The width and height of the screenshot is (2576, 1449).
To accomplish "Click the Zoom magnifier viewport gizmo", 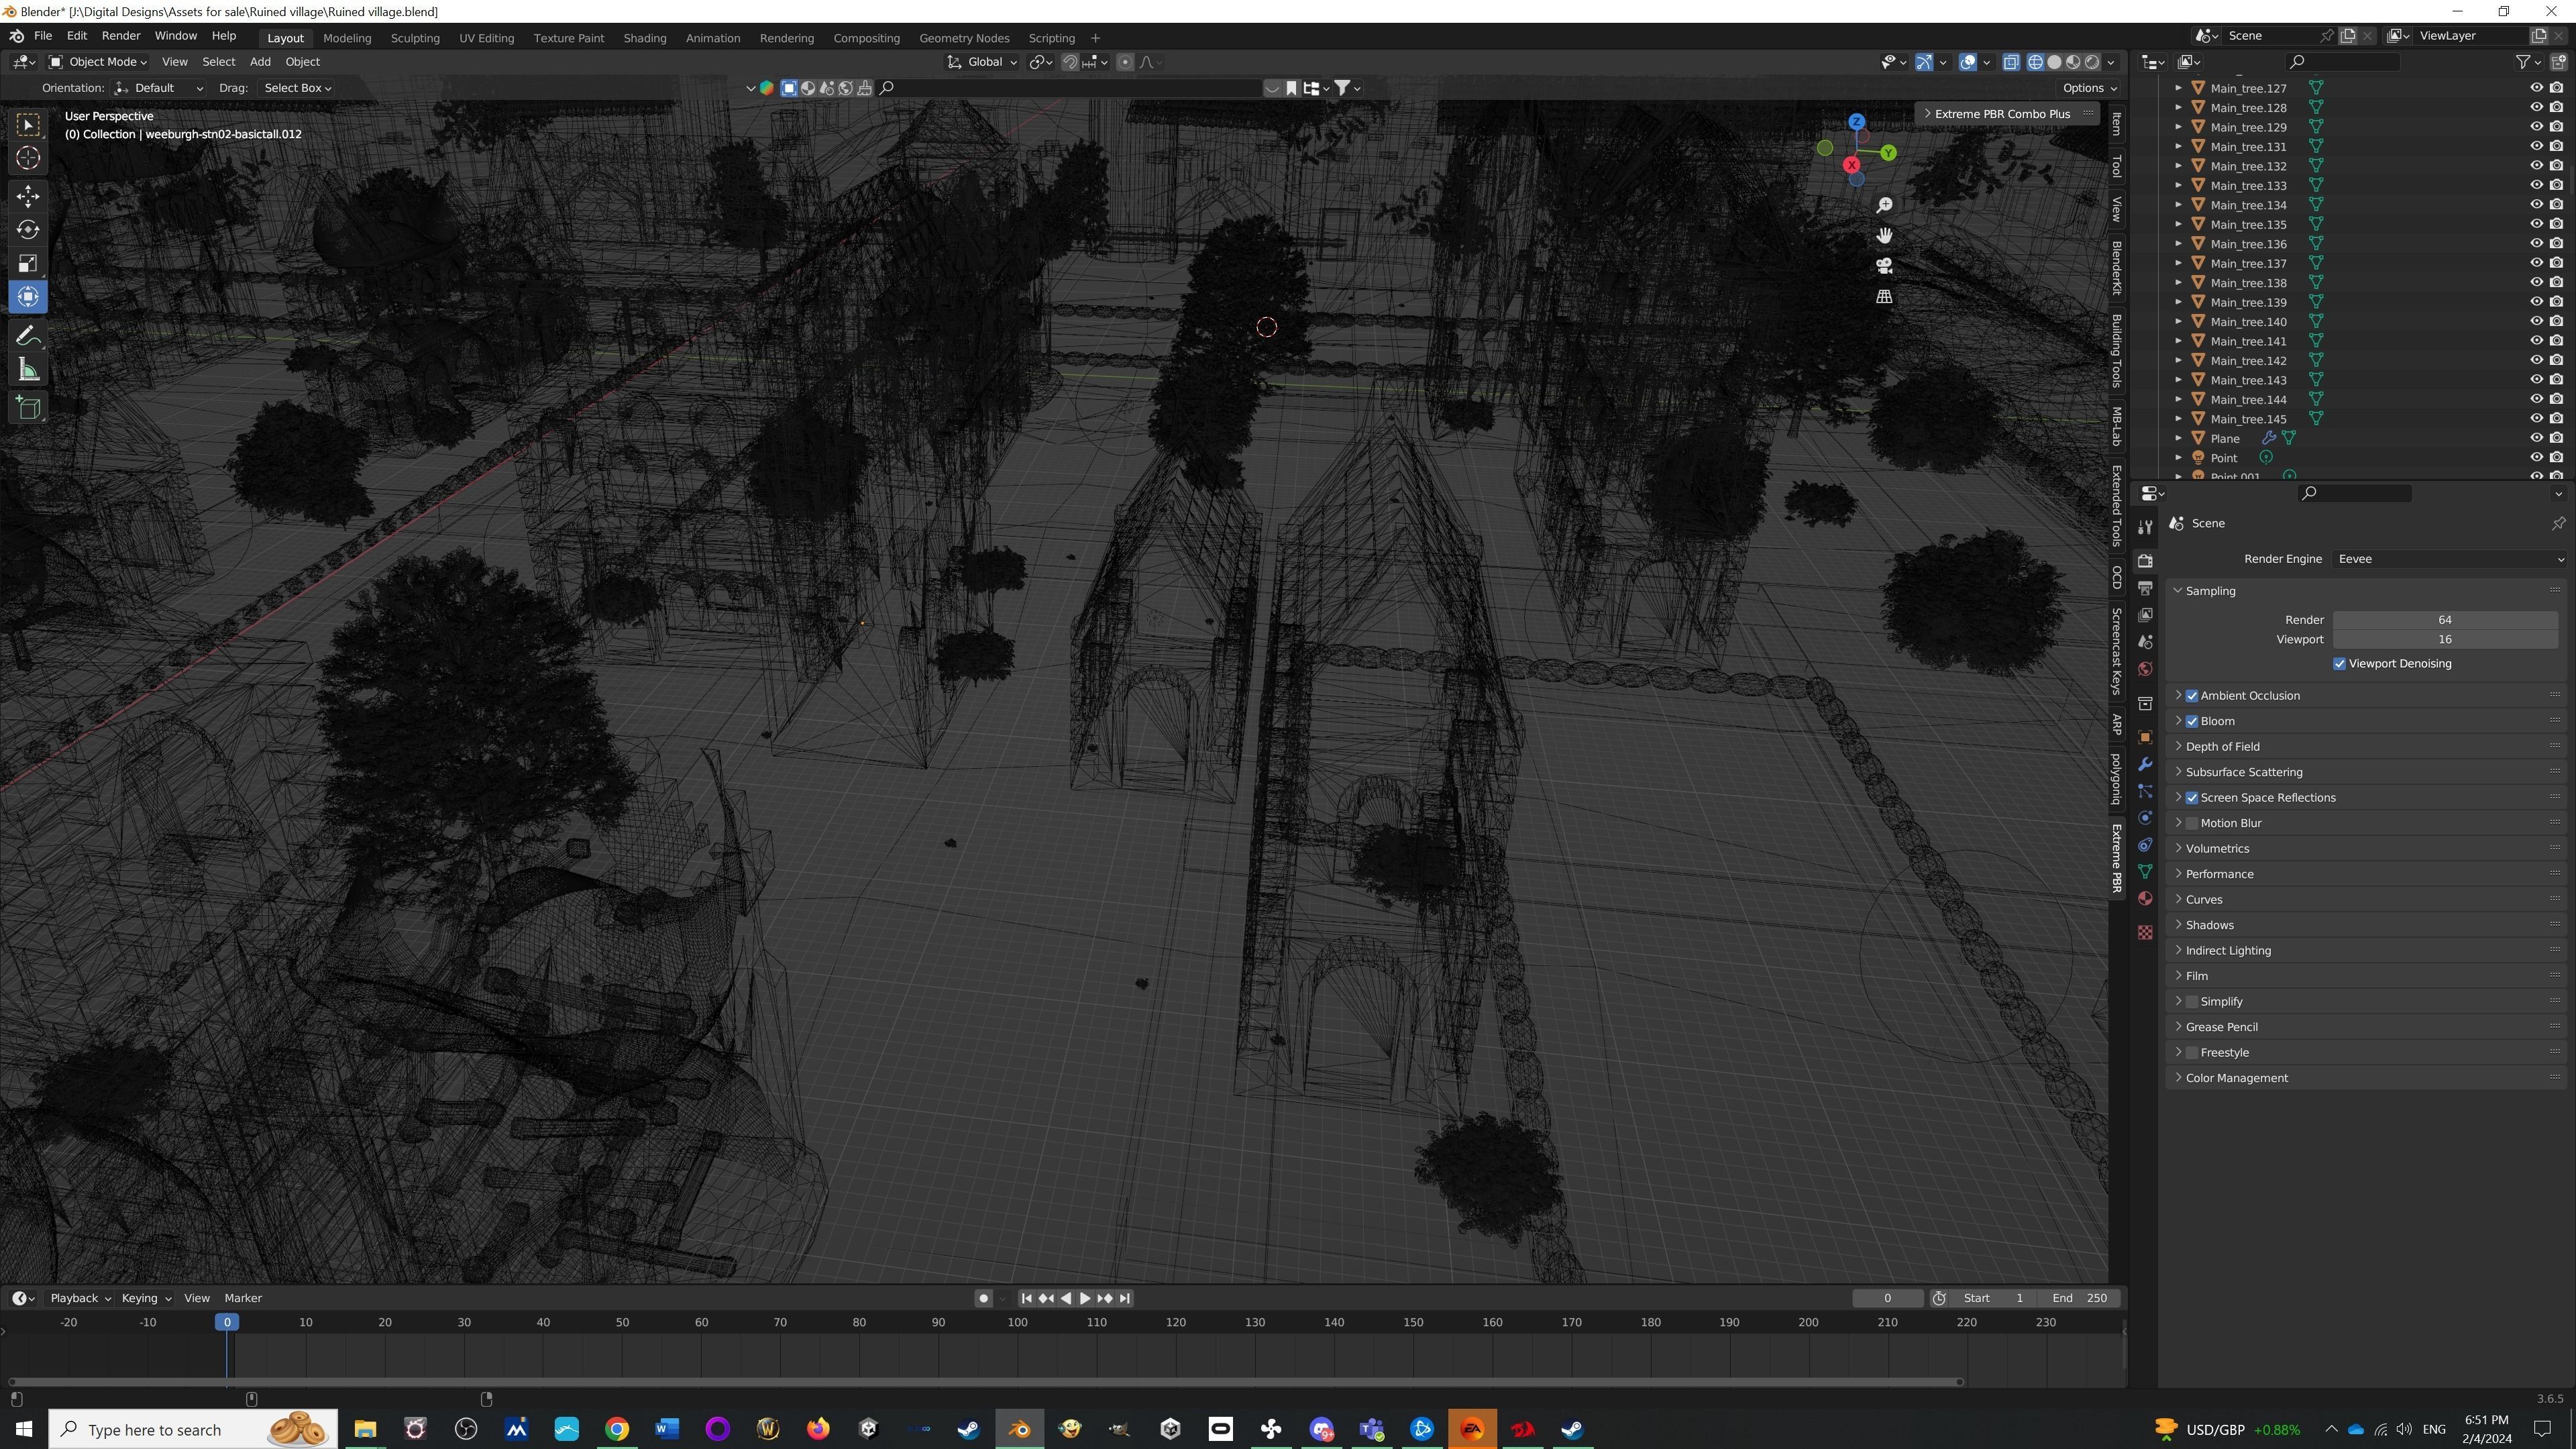I will coord(1884,205).
